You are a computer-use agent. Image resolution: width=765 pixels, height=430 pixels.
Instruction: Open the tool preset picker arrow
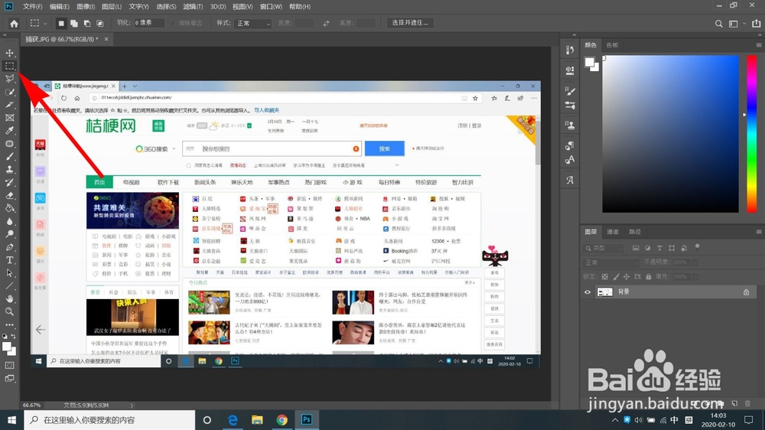click(x=45, y=24)
